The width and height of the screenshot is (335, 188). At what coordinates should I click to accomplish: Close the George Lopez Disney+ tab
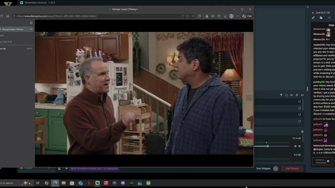(x=31, y=29)
